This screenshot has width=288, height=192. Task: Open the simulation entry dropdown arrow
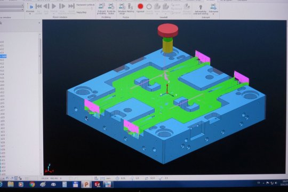(x=30, y=14)
